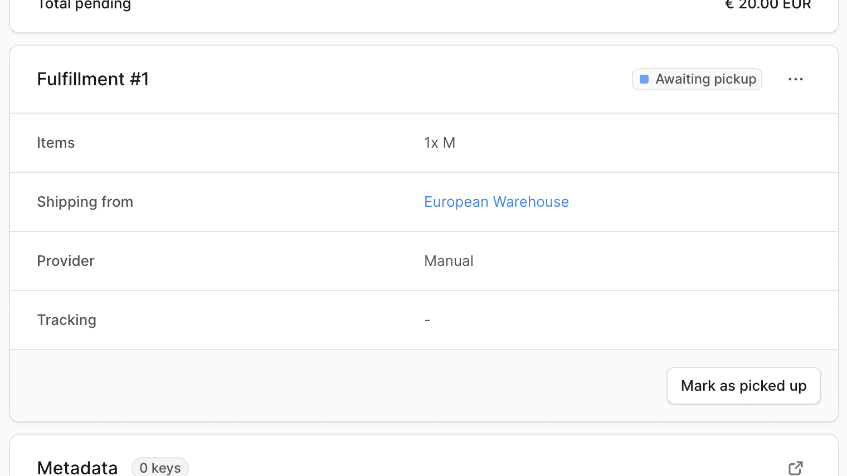Click the 0 keys badge next to Metadata

pyautogui.click(x=160, y=468)
